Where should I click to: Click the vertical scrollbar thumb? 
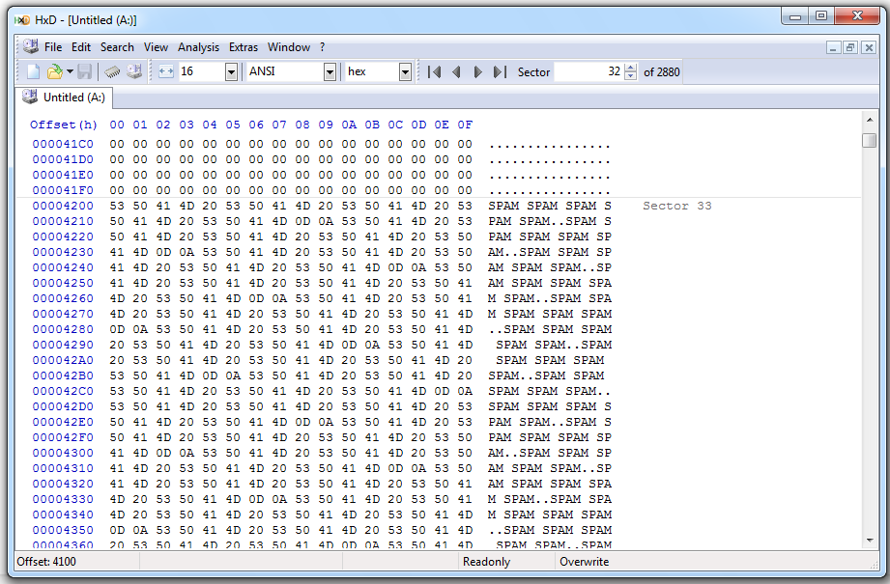point(869,139)
